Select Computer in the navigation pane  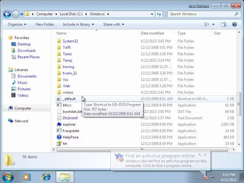[x=23, y=108]
